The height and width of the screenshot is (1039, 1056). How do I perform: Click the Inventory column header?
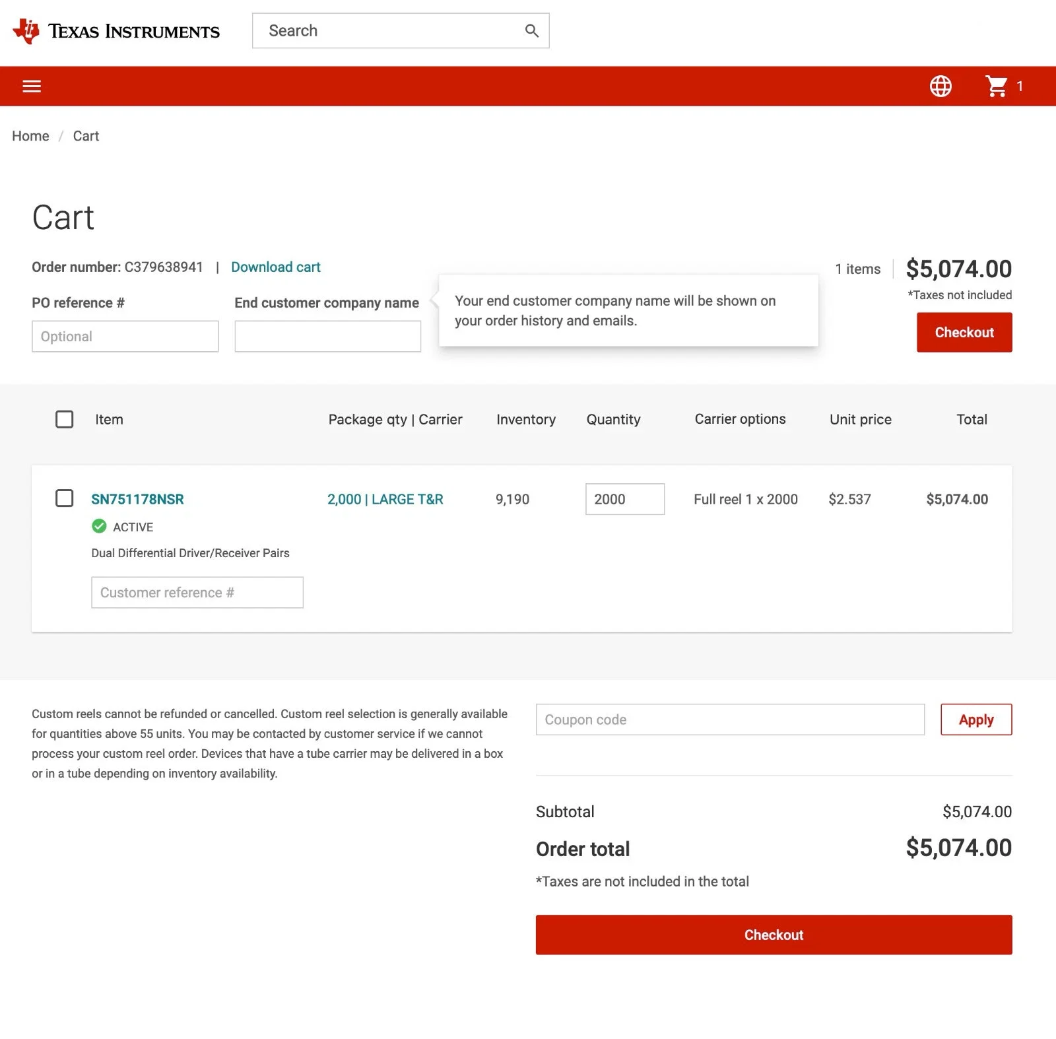[x=525, y=419]
